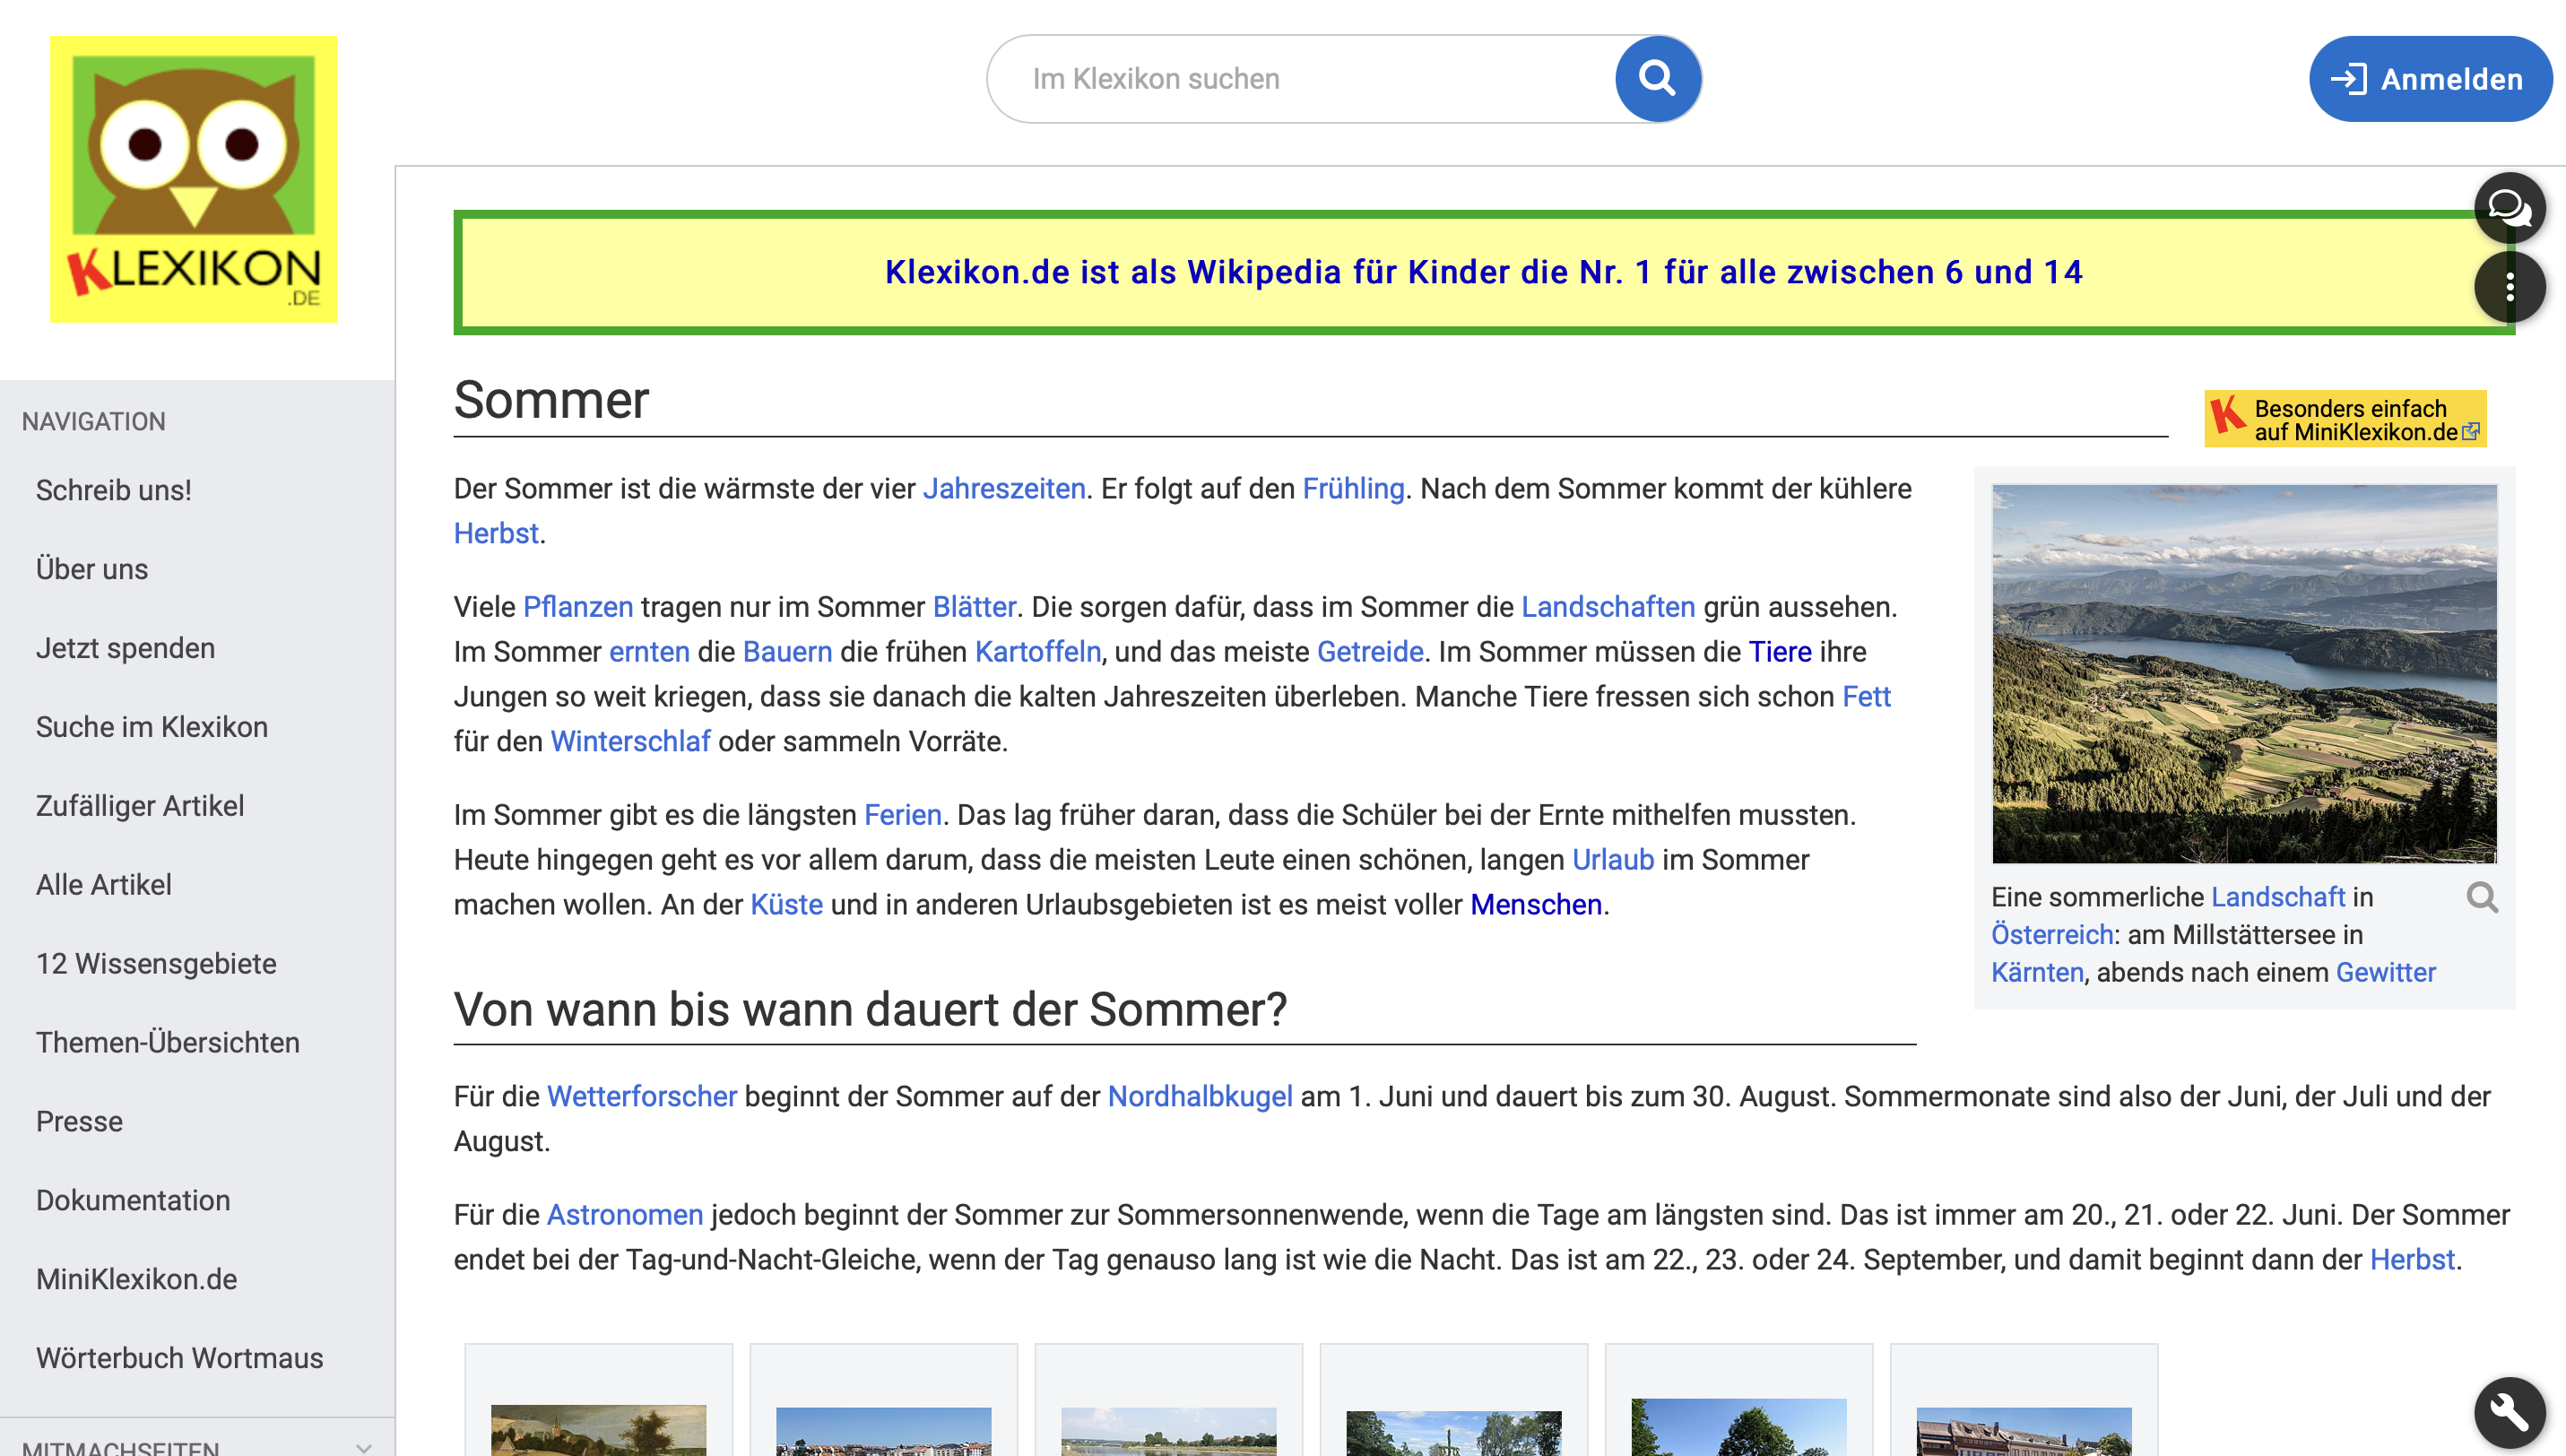The image size is (2566, 1456).
Task: Follow the Herbst link in first paragraph
Action: (x=496, y=534)
